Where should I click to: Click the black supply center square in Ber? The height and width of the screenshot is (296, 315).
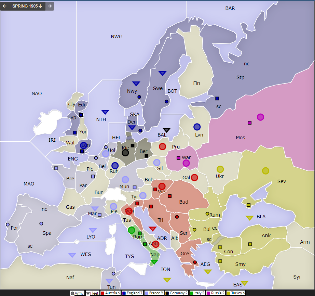pyautogui.click(x=147, y=156)
